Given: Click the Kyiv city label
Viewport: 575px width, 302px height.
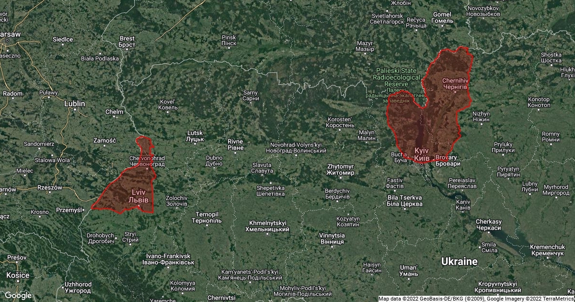Looking at the screenshot, I should pos(422,154).
